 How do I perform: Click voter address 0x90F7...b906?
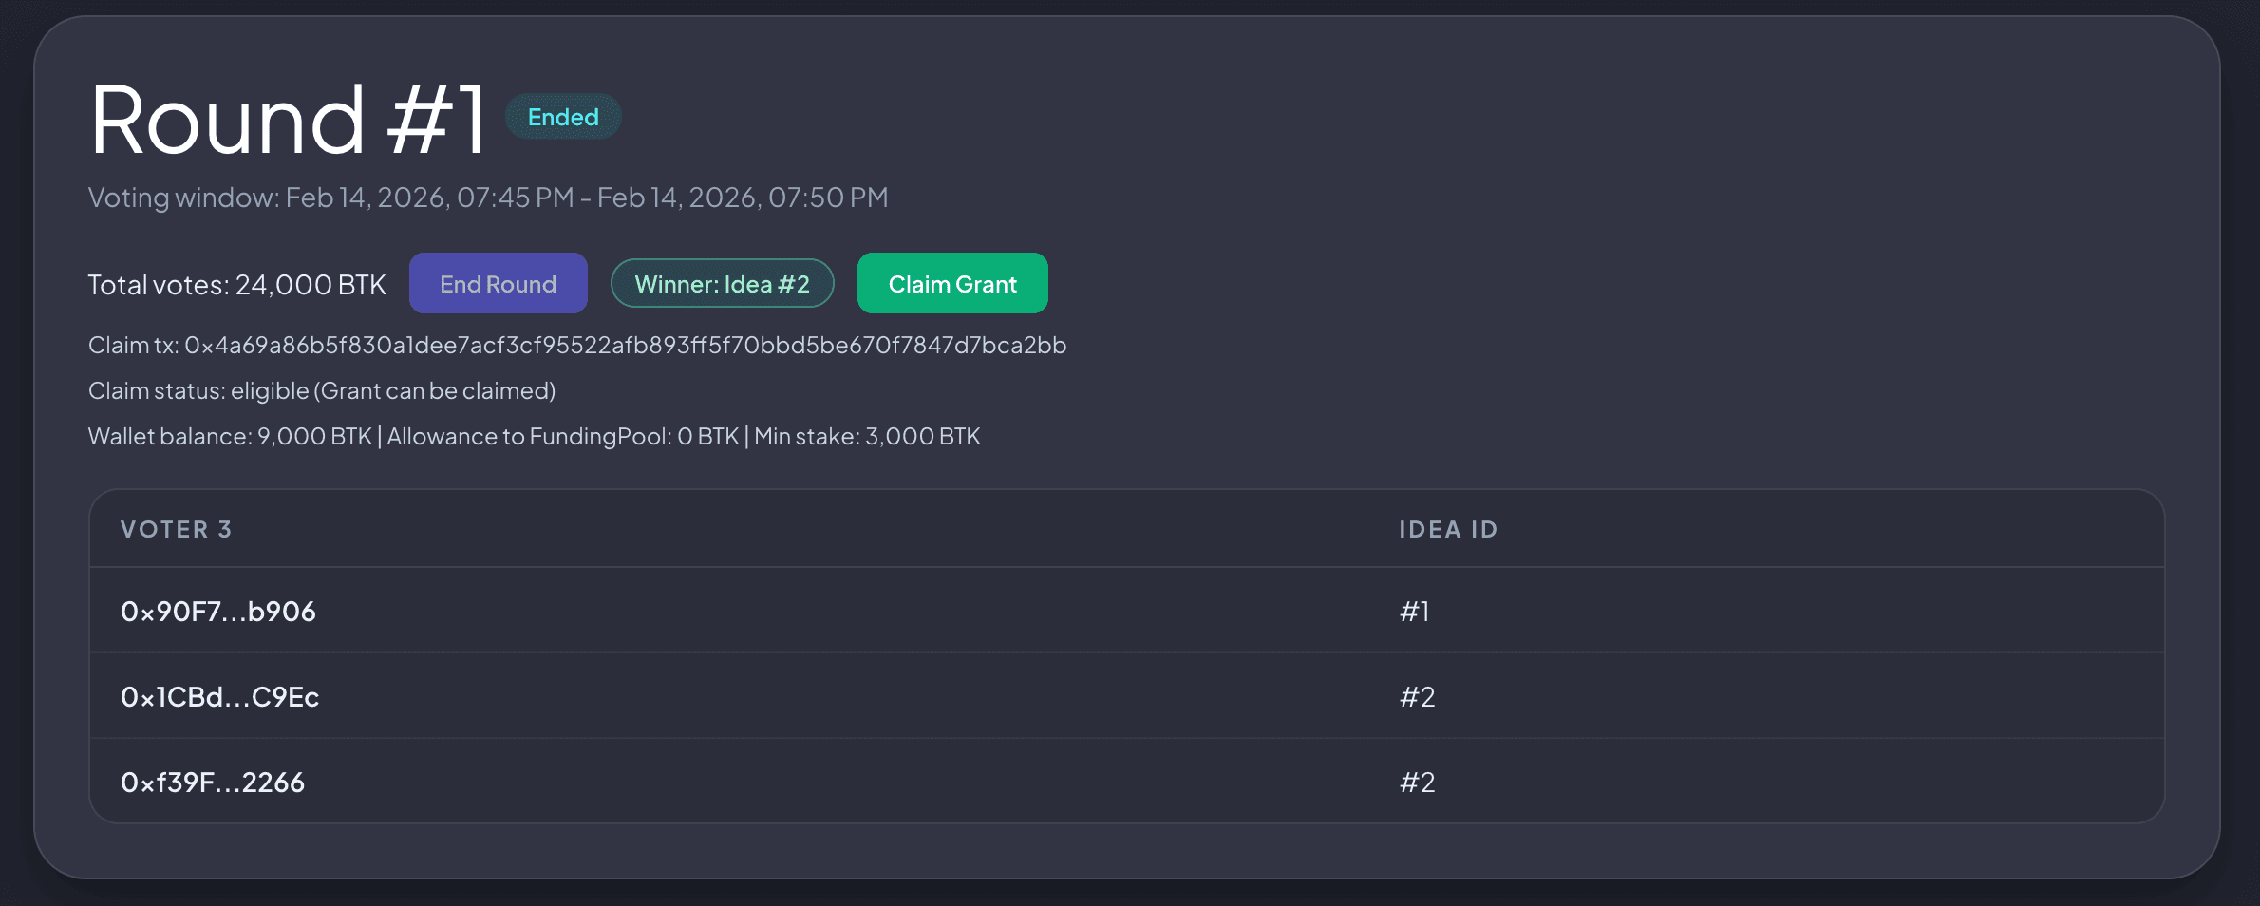pyautogui.click(x=218, y=611)
